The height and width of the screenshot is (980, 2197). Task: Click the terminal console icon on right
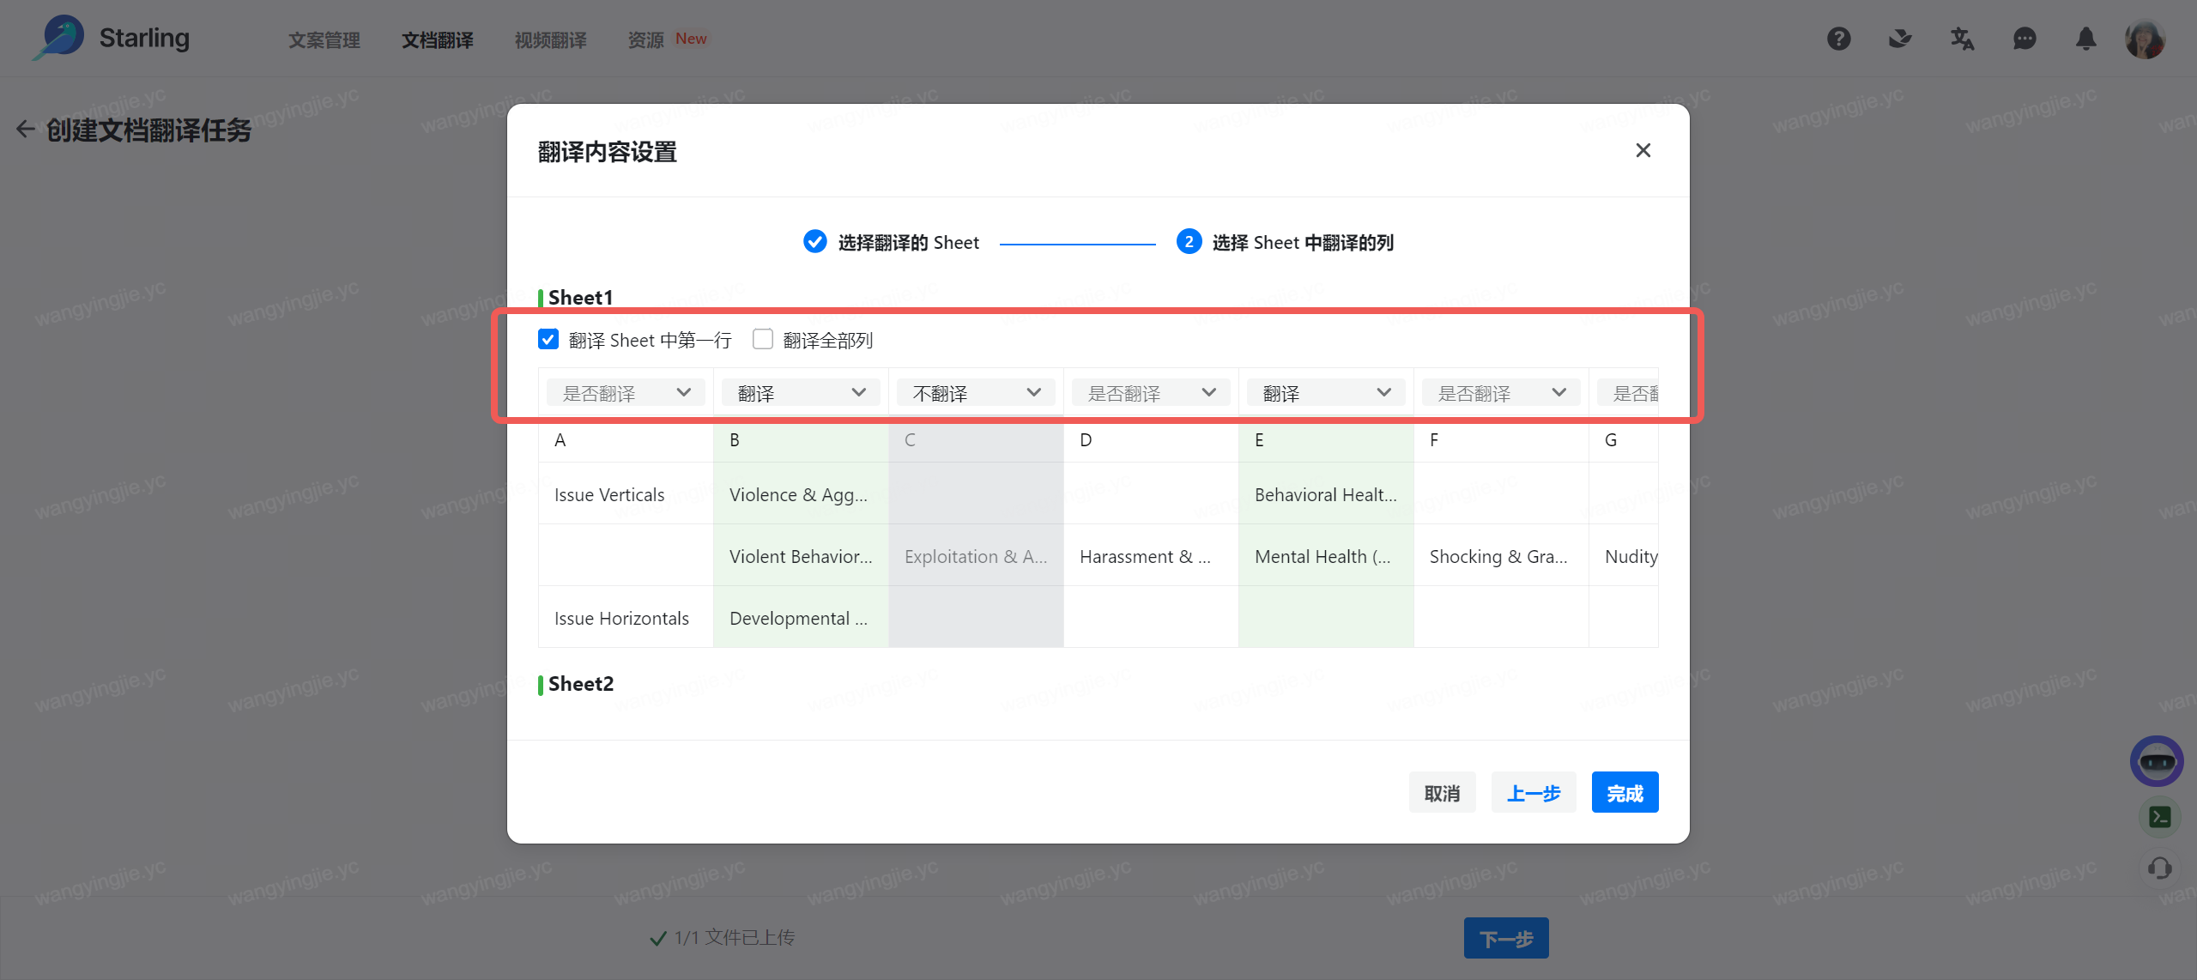[2160, 817]
